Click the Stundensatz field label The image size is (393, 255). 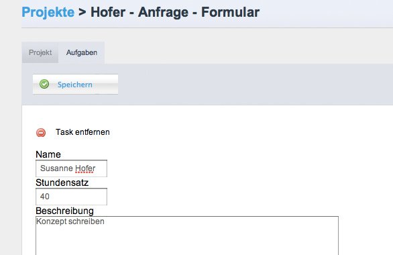pos(62,183)
